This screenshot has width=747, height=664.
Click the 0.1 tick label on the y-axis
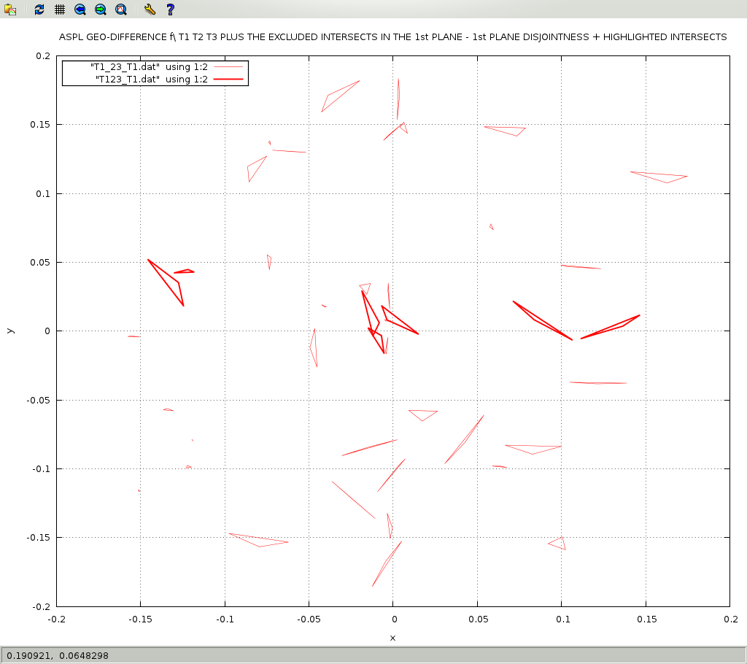(x=43, y=193)
